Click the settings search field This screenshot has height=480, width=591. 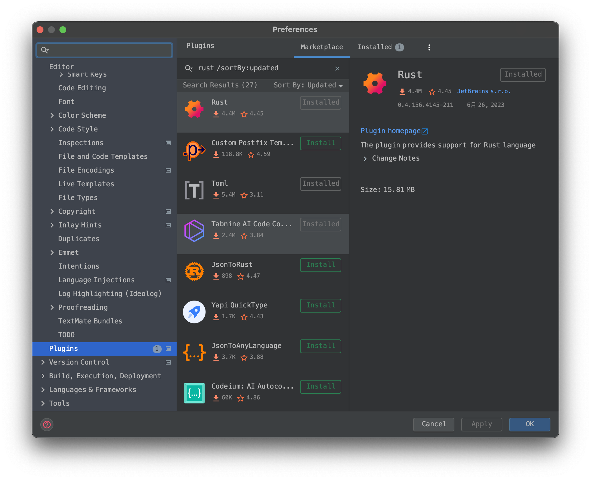109,50
